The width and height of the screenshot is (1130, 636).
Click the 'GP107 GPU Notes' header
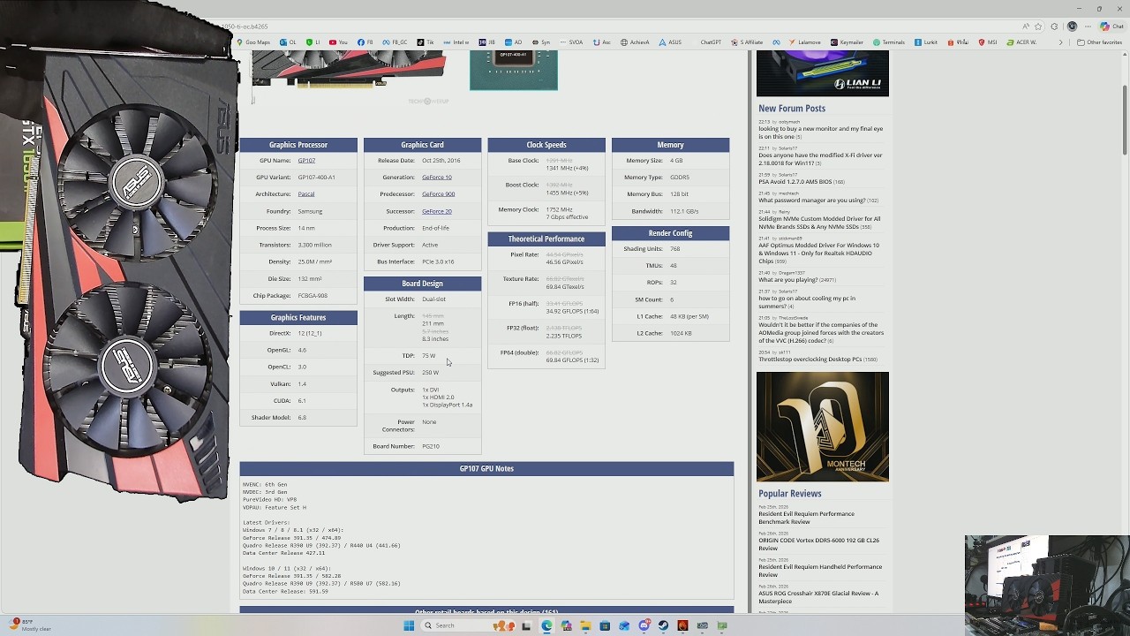[x=486, y=469]
